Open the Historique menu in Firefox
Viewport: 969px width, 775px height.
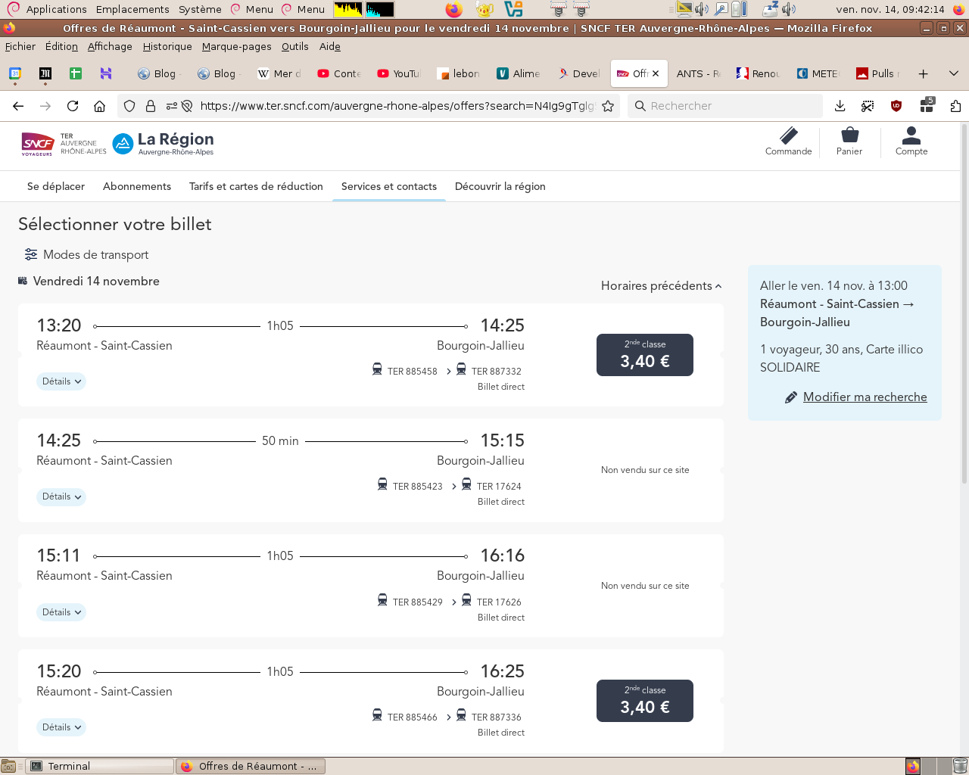pyautogui.click(x=167, y=46)
